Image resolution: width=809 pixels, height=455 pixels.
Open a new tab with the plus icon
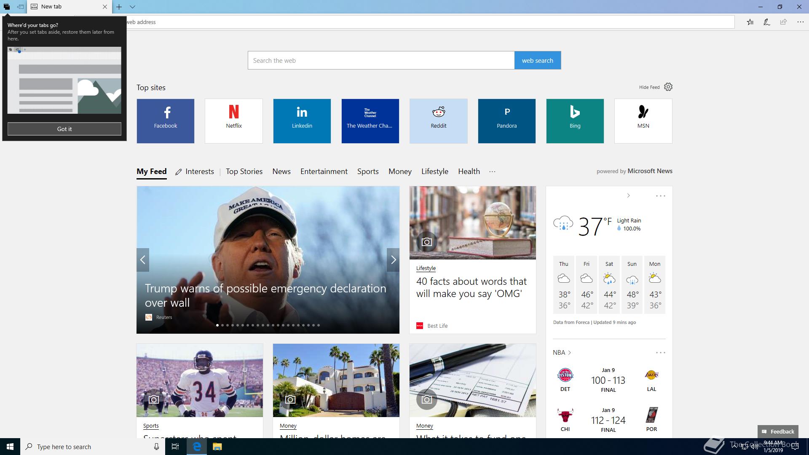click(x=119, y=7)
